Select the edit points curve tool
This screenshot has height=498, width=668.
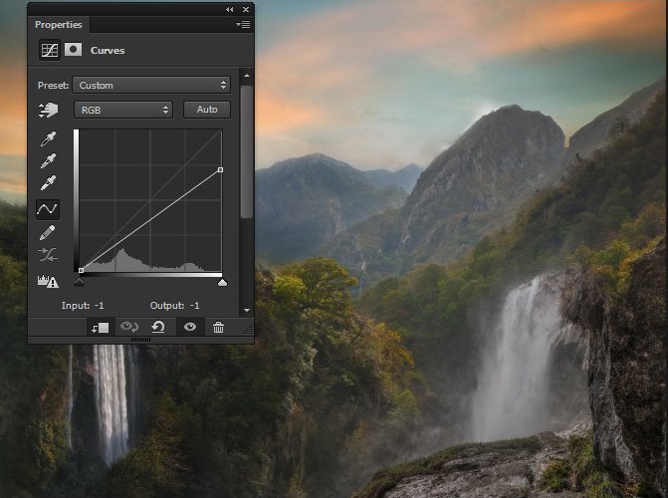(47, 208)
